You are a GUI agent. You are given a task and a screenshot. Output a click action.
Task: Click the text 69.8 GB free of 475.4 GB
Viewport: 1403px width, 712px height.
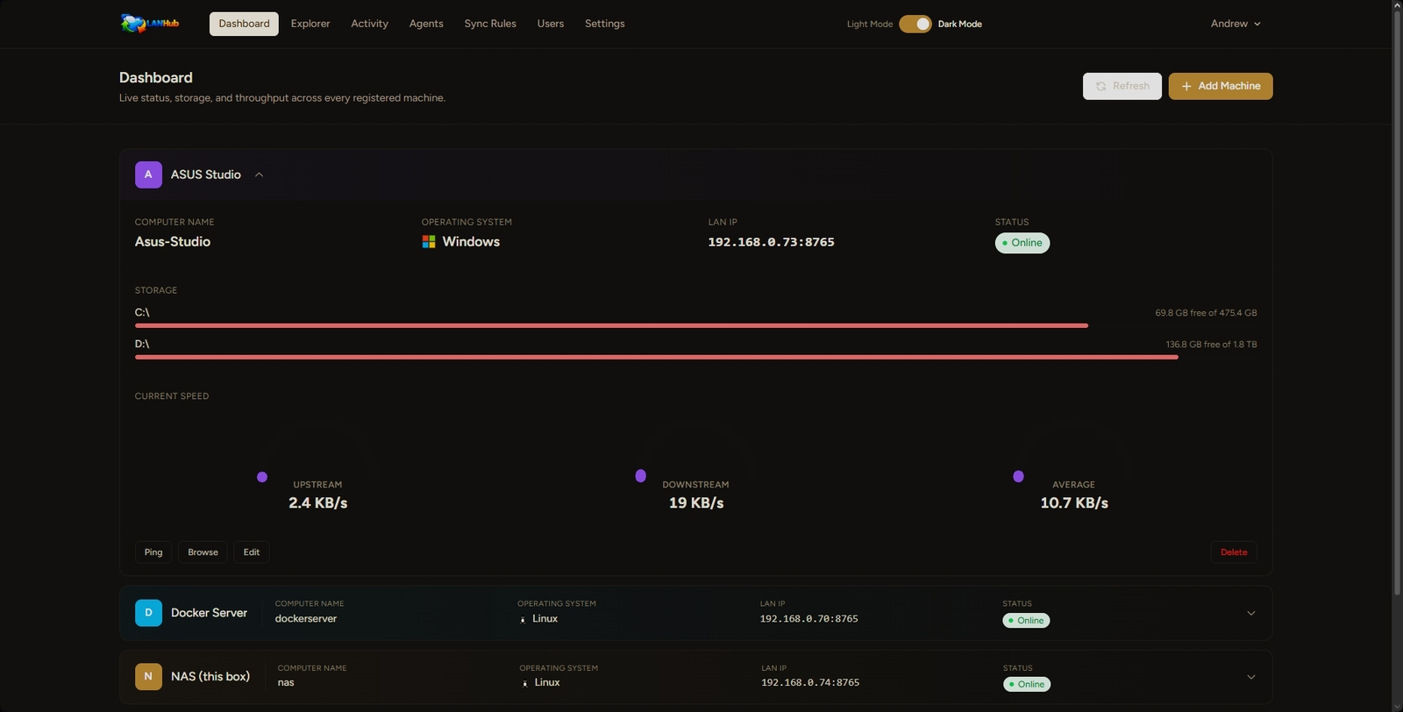coord(1206,313)
